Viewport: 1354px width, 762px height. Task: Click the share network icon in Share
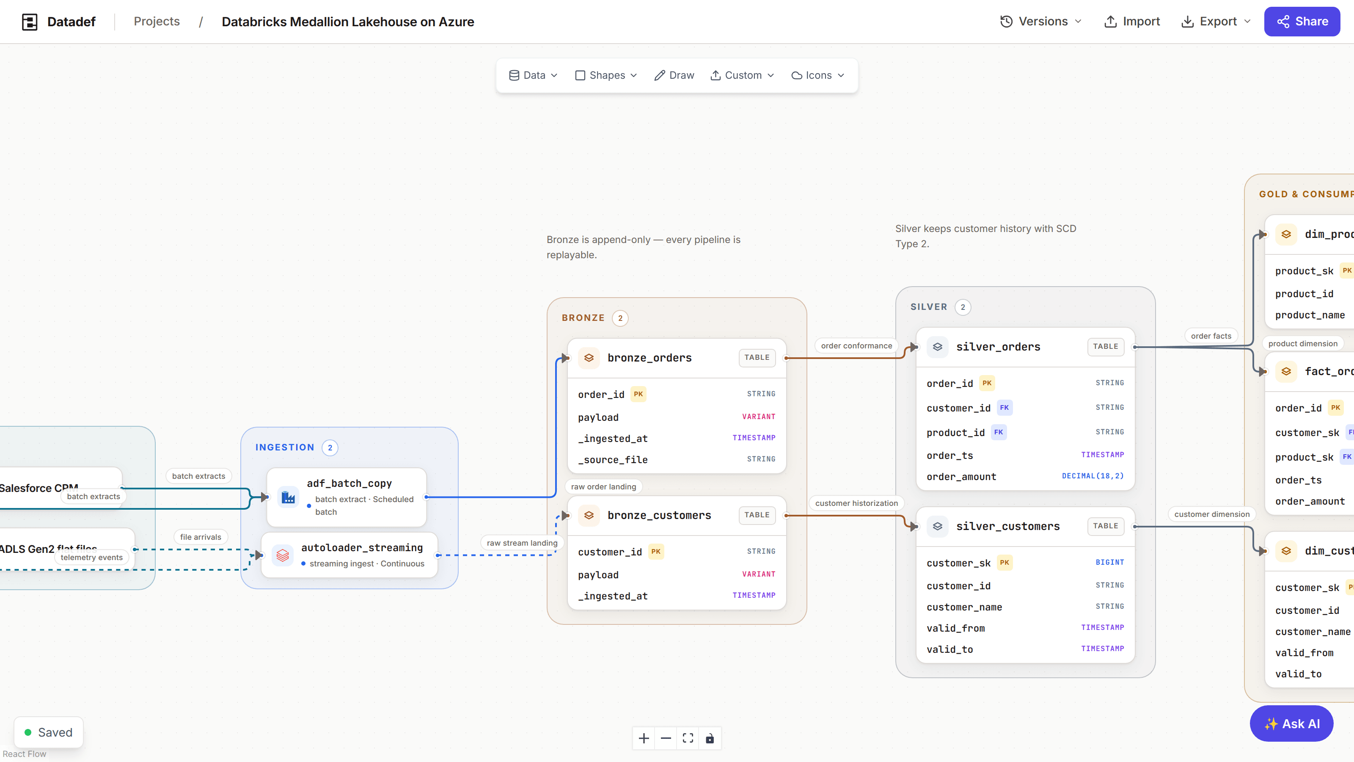(1283, 22)
